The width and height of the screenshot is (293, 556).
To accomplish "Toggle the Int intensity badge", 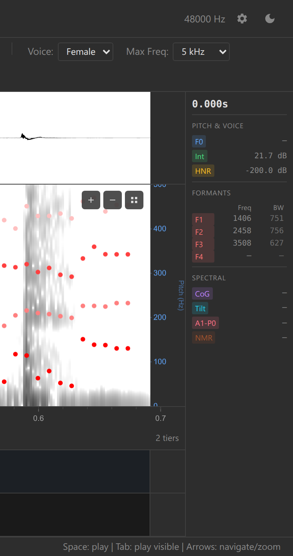I will [200, 156].
